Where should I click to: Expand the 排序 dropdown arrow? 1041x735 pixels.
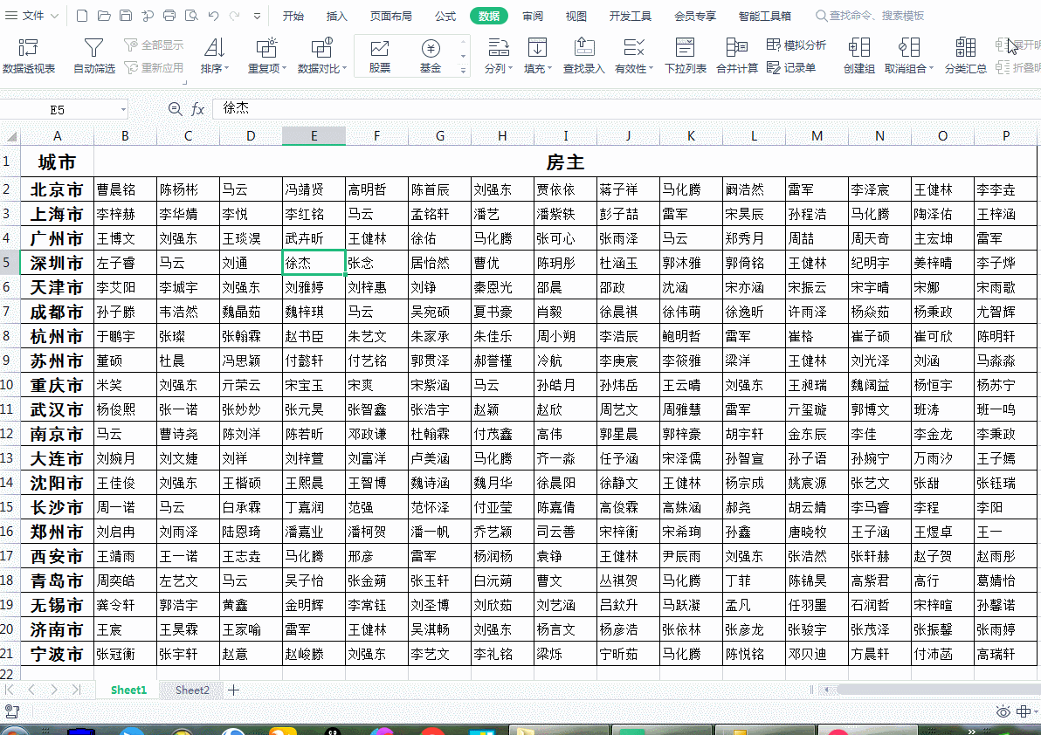coord(226,68)
